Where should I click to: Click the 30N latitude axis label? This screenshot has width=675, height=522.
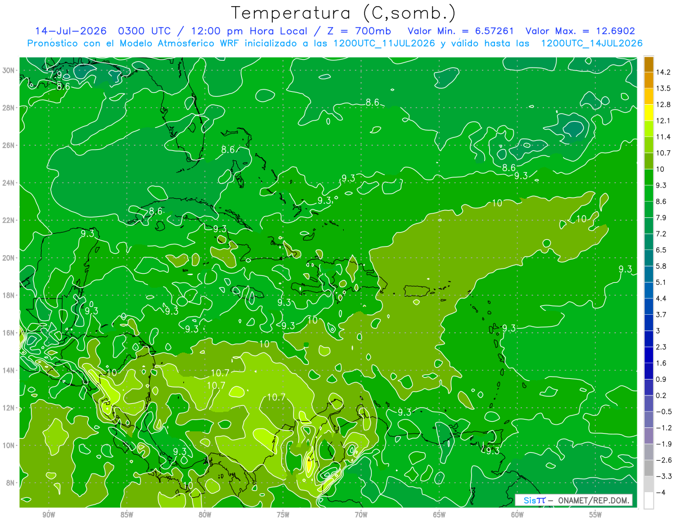10,70
